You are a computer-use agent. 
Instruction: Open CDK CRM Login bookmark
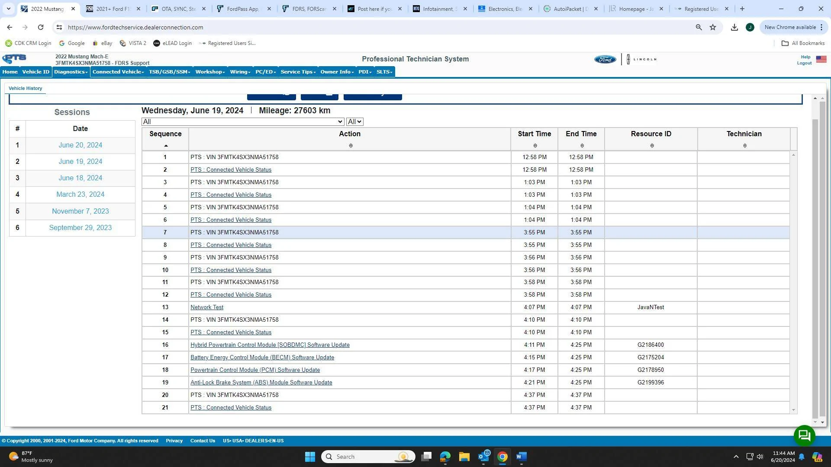pyautogui.click(x=28, y=43)
